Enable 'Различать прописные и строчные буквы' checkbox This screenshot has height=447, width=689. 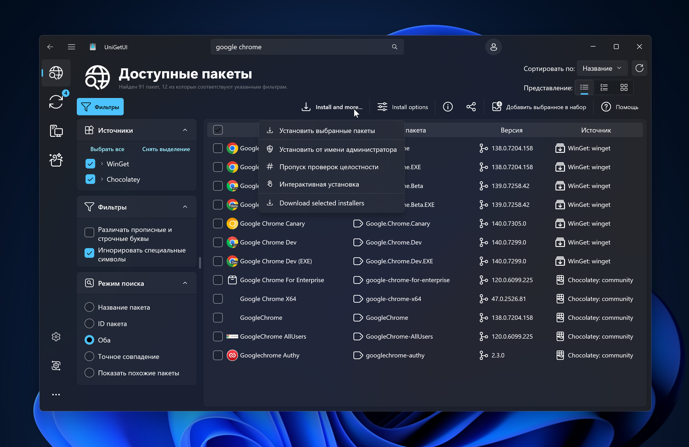pos(90,233)
